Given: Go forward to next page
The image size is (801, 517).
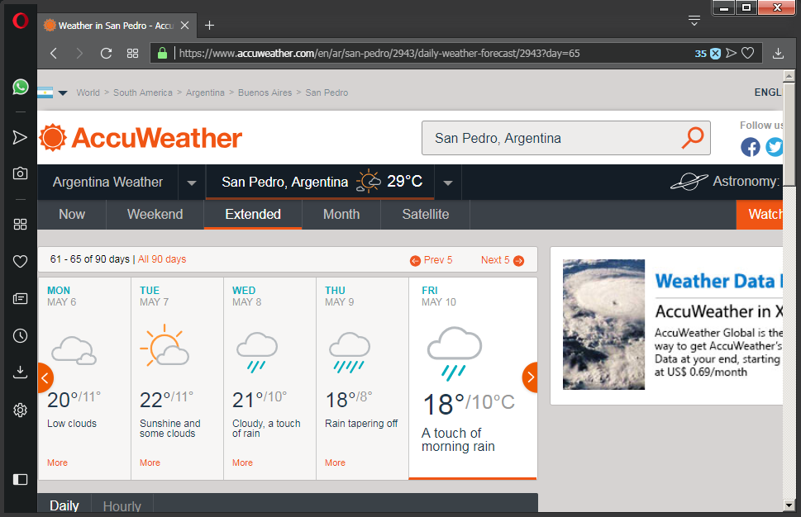Looking at the screenshot, I should [x=79, y=53].
